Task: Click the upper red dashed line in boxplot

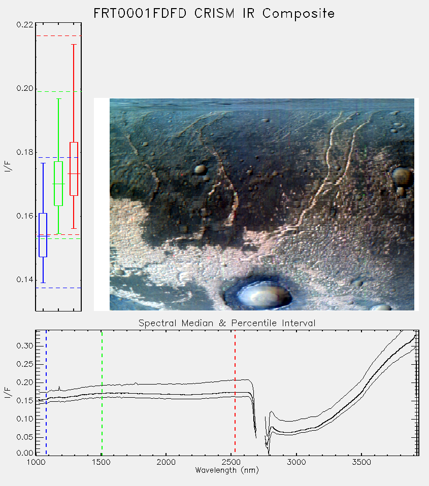Action: 58,36
